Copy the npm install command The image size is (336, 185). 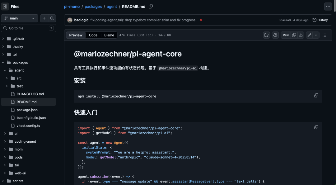tap(316, 95)
